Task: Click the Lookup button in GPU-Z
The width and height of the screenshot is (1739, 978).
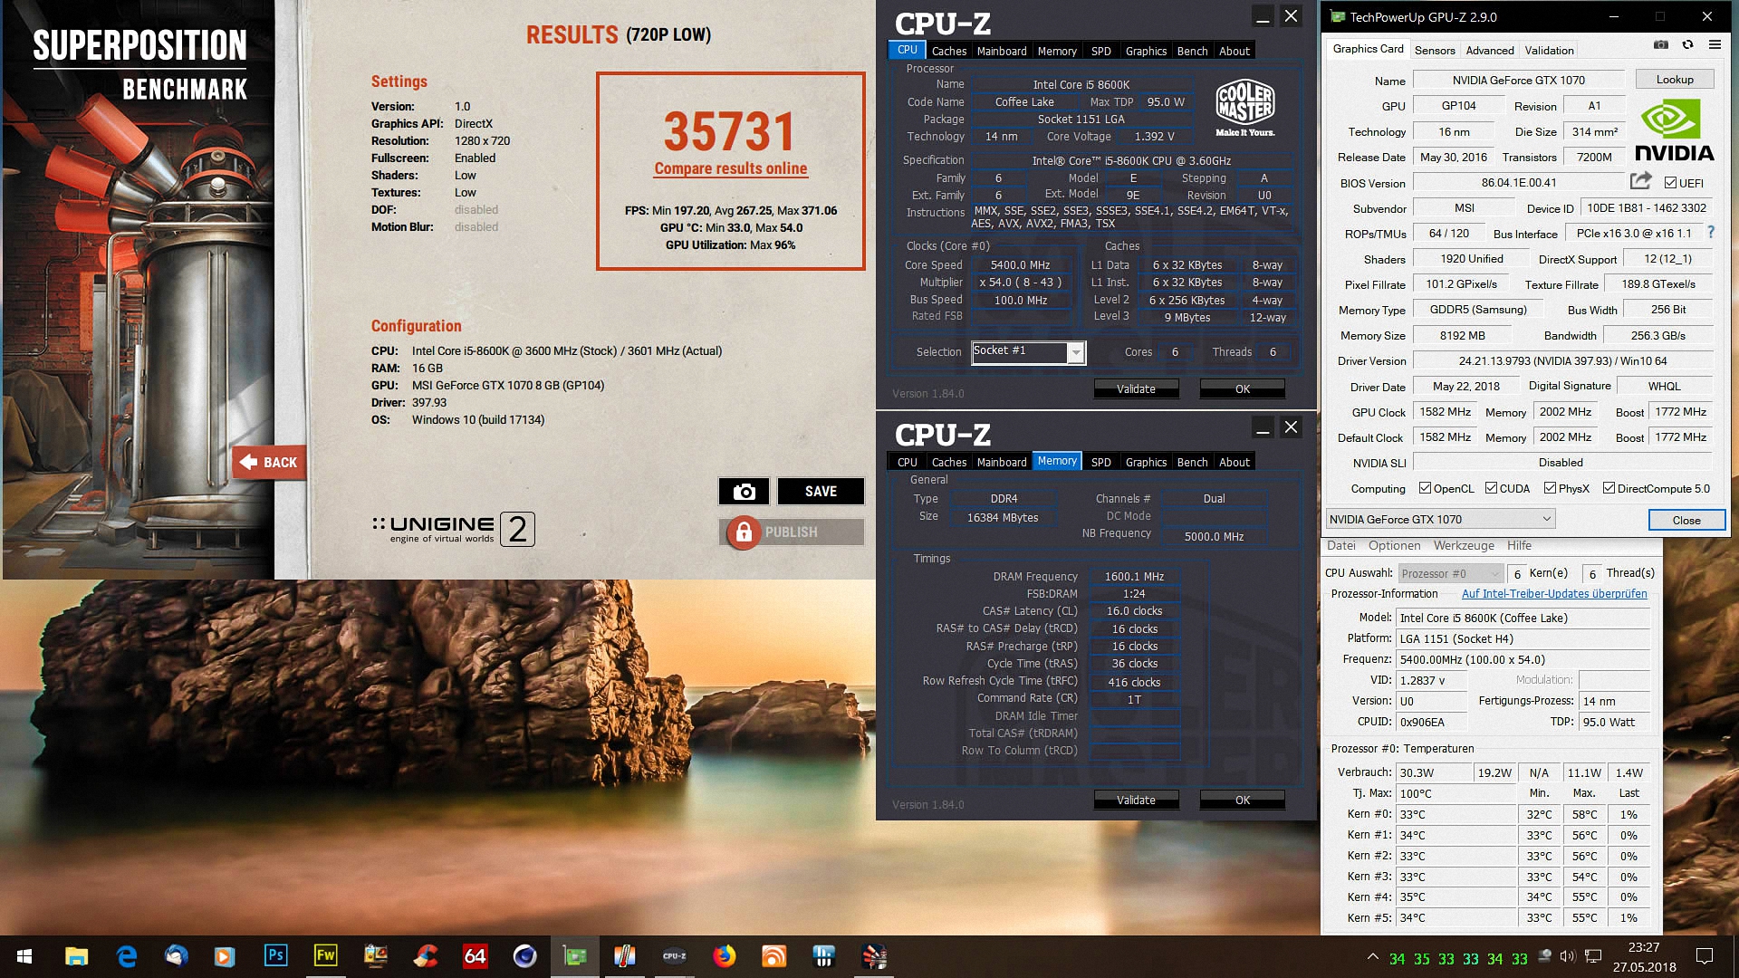Action: (1674, 79)
